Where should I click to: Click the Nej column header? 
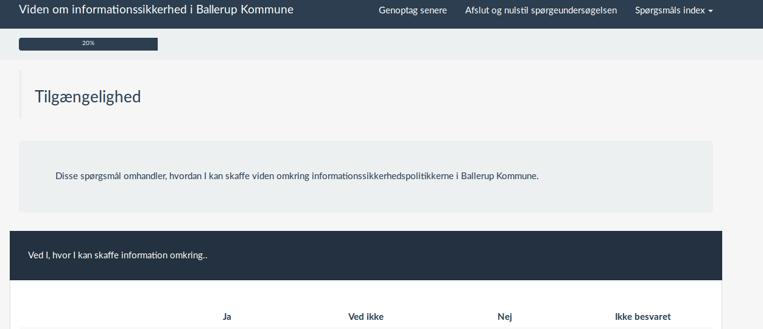[505, 317]
